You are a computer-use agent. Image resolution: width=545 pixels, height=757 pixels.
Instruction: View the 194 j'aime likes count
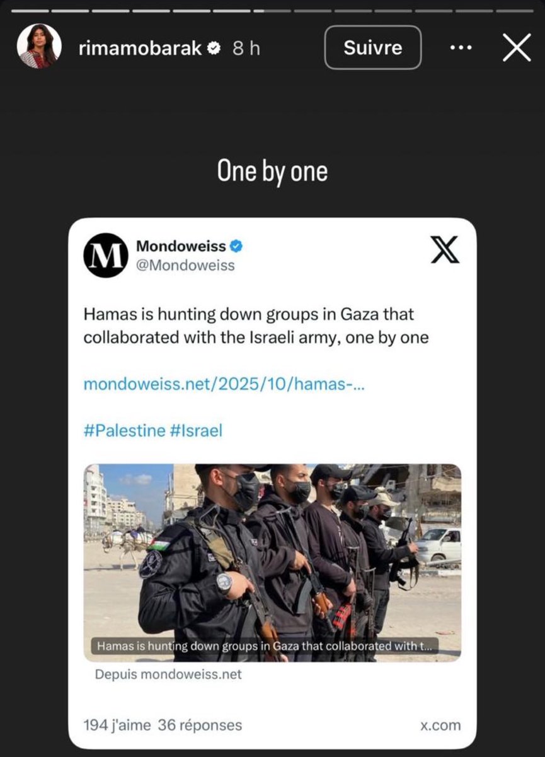[117, 725]
